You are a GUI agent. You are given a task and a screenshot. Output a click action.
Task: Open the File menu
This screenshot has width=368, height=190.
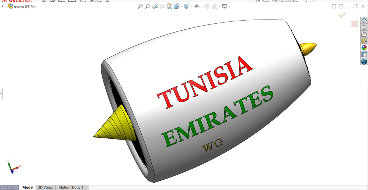pyautogui.click(x=44, y=1)
